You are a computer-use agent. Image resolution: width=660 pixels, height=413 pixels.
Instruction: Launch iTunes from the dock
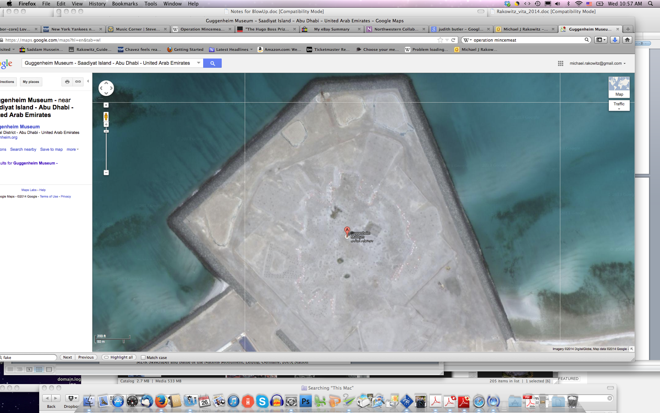coord(233,401)
